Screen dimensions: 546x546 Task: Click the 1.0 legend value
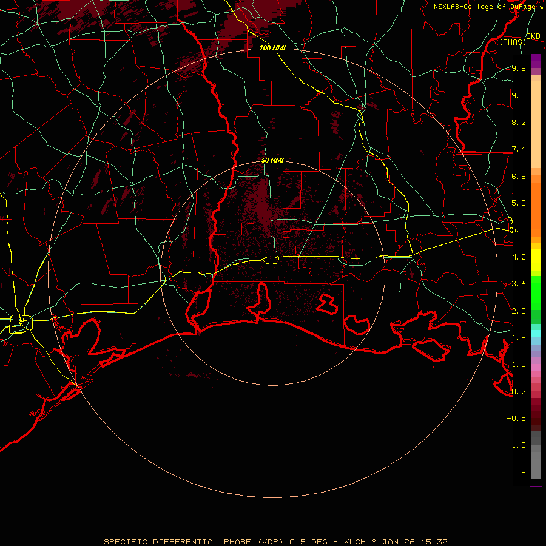[x=519, y=365]
